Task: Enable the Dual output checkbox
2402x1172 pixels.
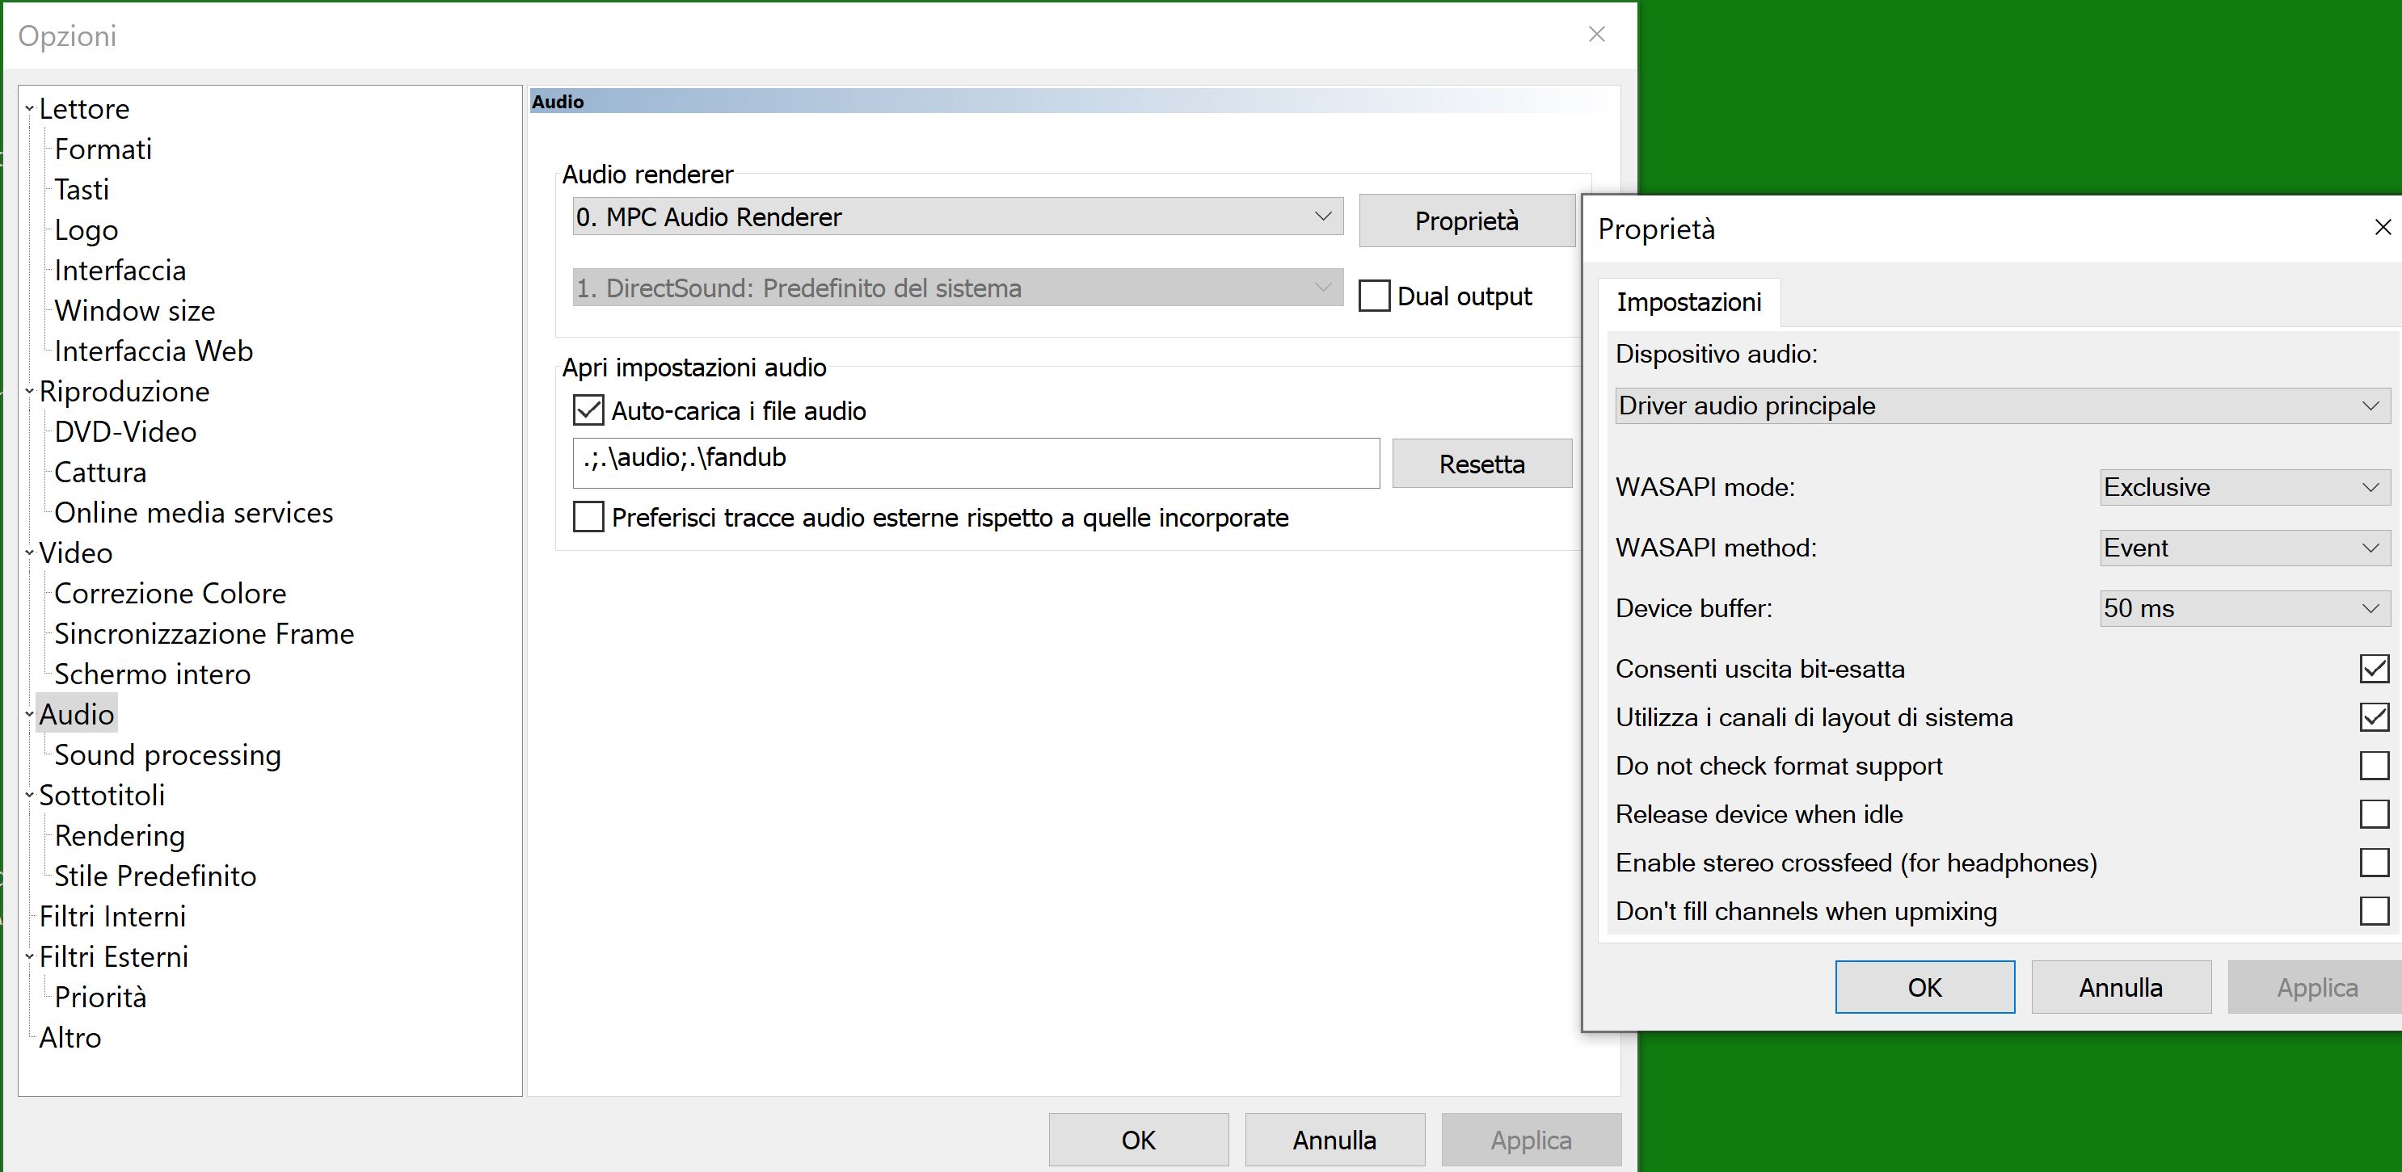Action: tap(1373, 296)
